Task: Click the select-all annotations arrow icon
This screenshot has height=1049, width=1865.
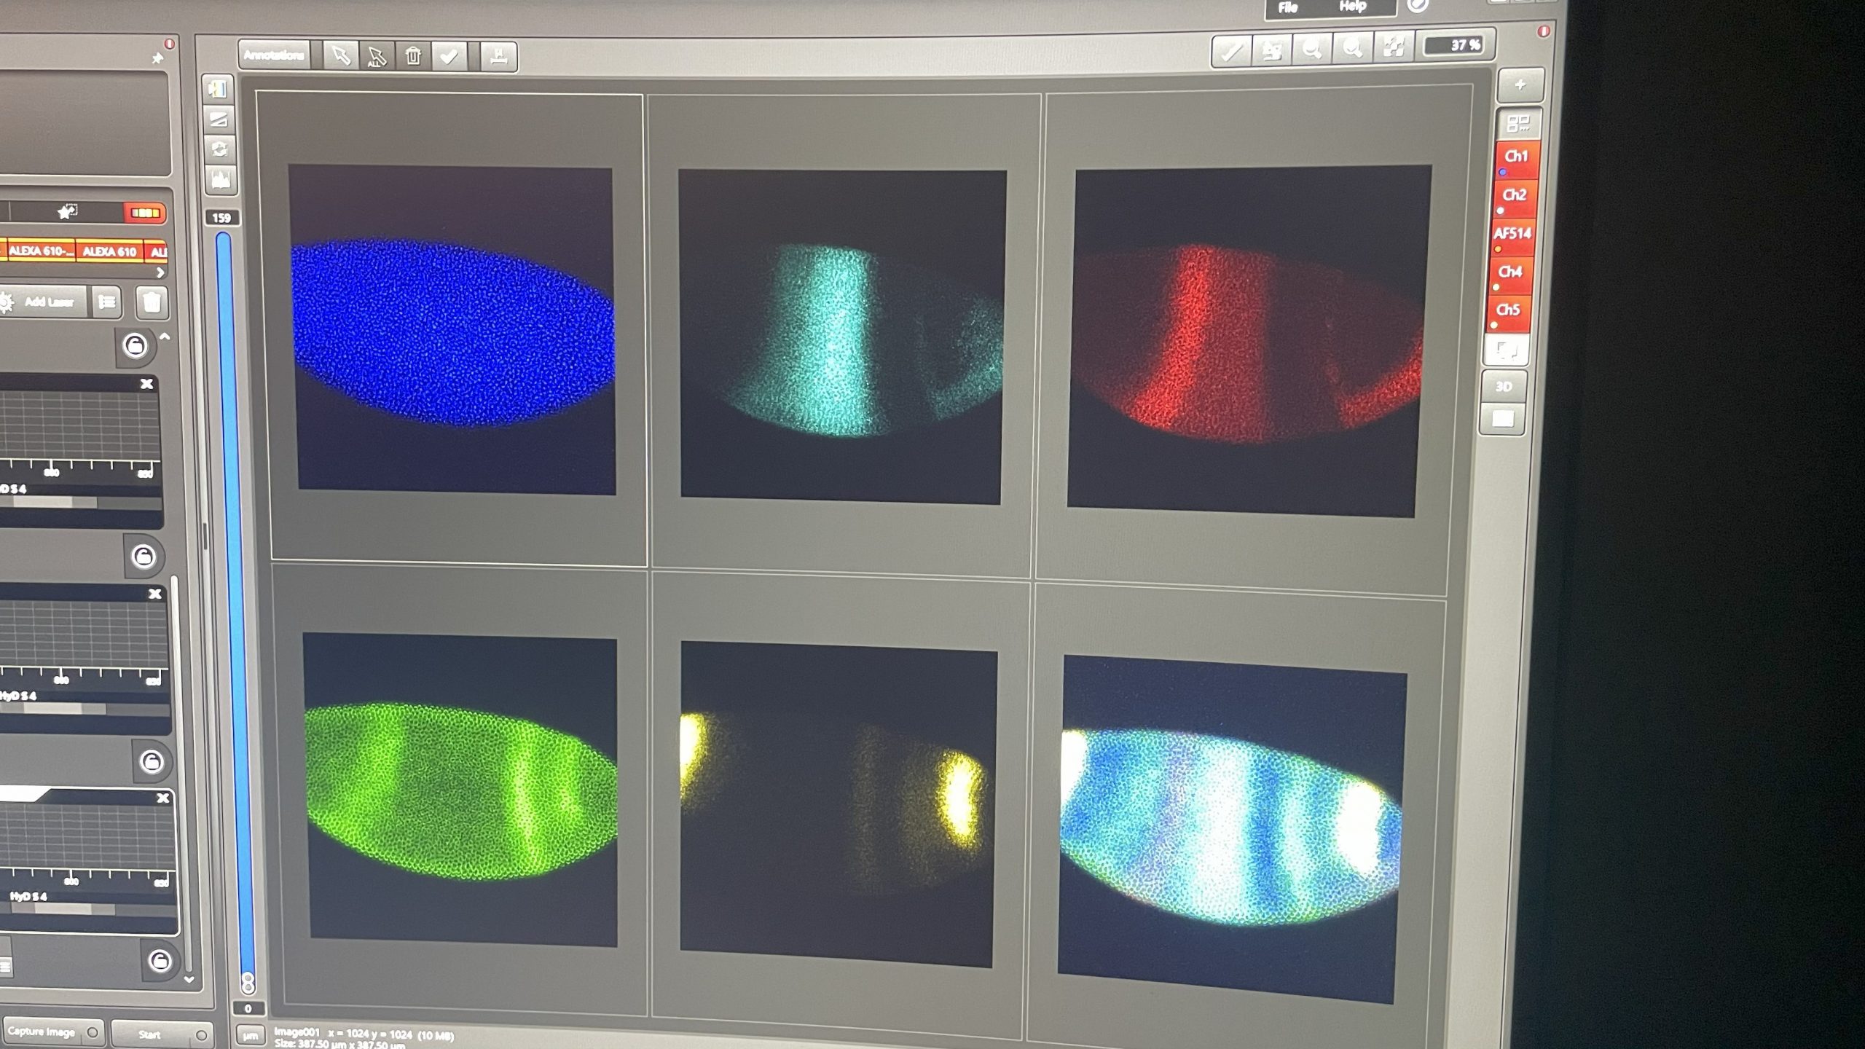Action: pos(376,57)
